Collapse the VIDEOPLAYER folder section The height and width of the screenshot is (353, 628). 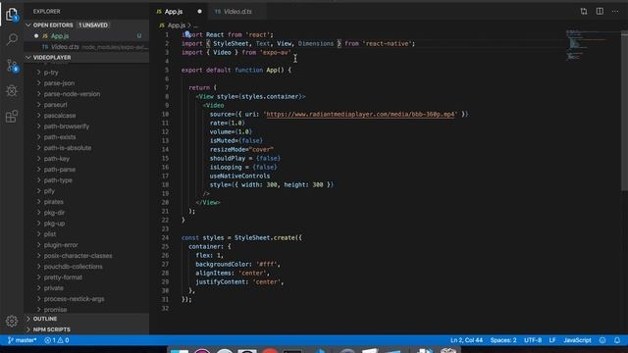click(86, 58)
